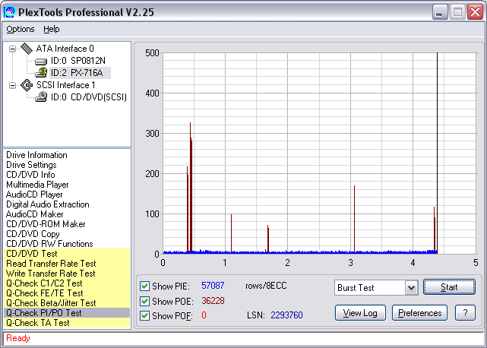Click the tallest POE spike near 0.4
The image size is (487, 348).
191,187
